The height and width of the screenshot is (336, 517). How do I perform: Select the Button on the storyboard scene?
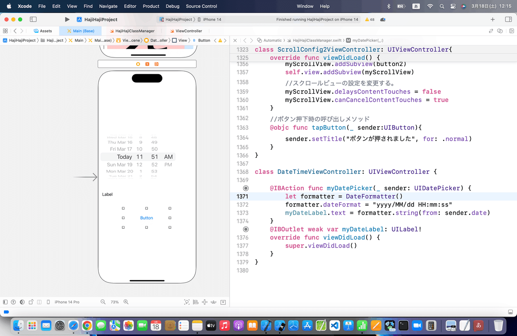[146, 218]
